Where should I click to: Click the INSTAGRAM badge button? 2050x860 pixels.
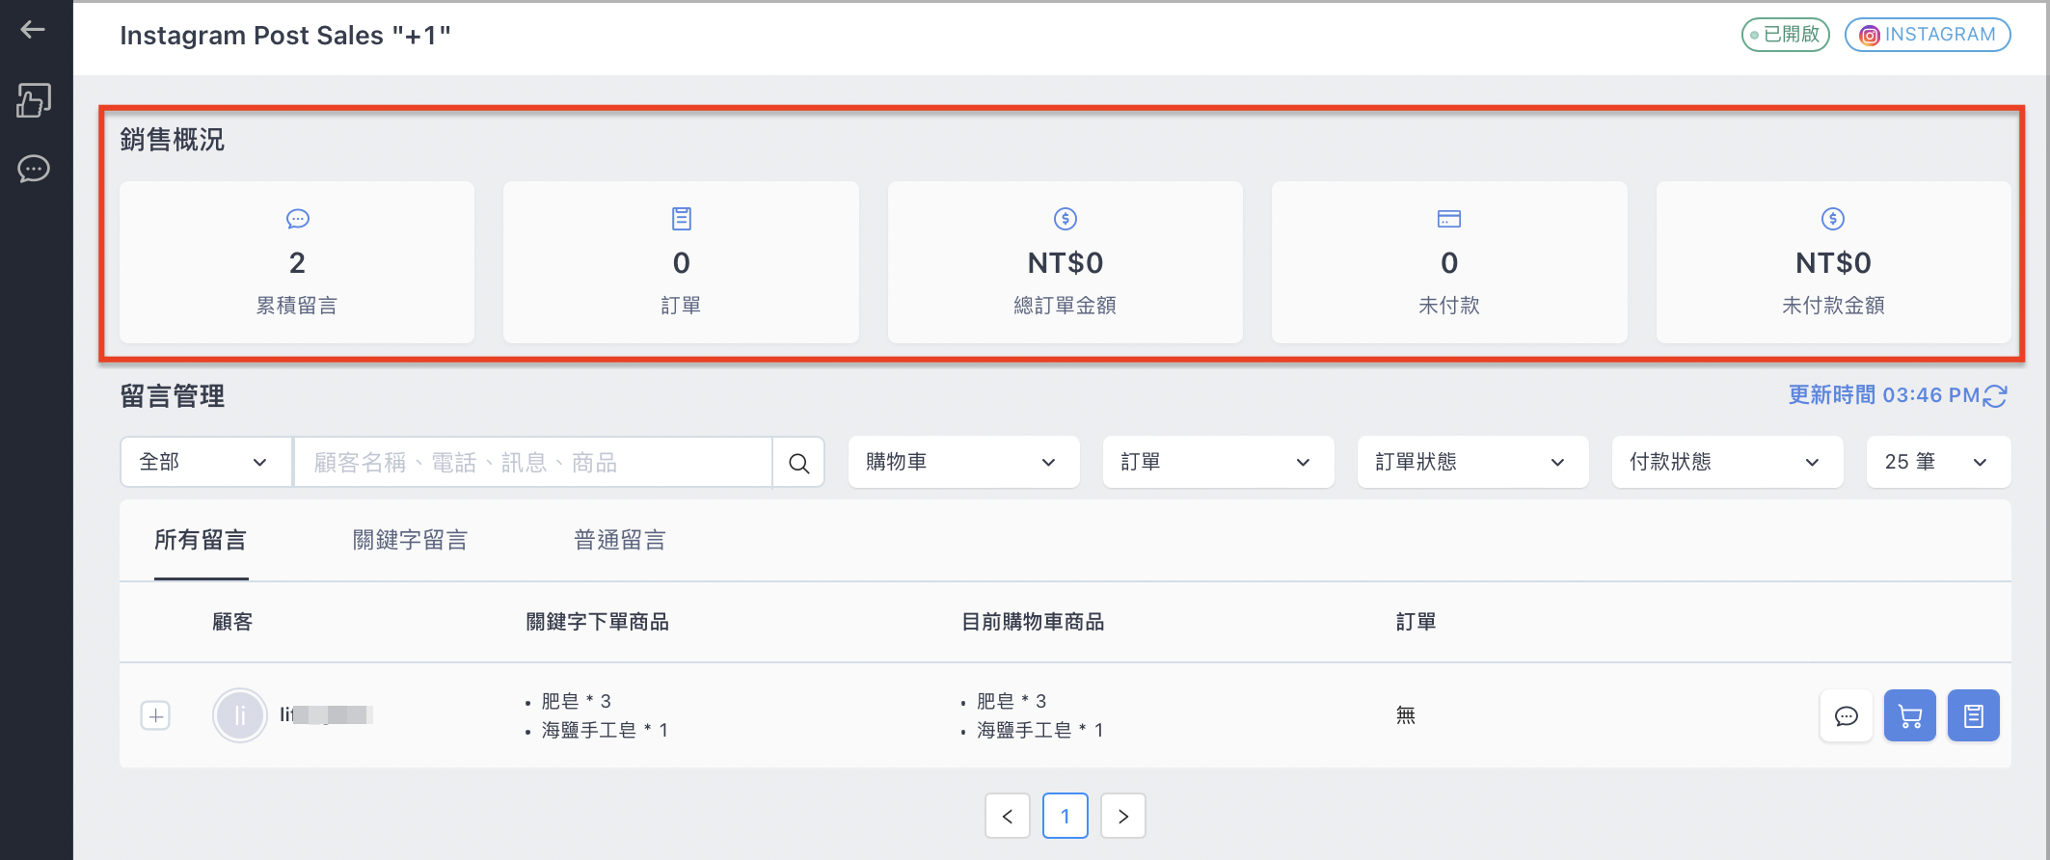tap(1928, 35)
